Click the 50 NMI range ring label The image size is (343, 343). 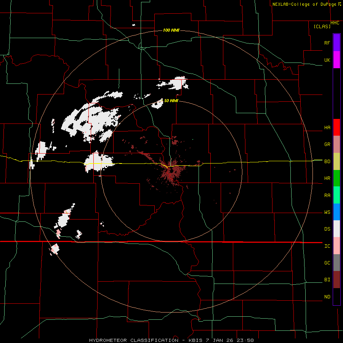tap(171, 101)
